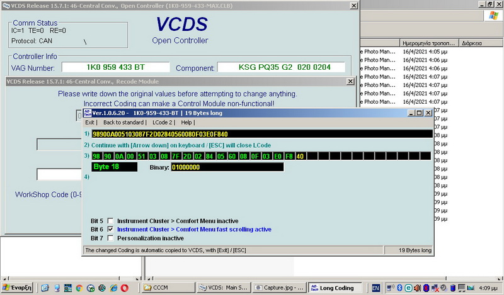Close the Recode Module dialog

tap(351, 82)
